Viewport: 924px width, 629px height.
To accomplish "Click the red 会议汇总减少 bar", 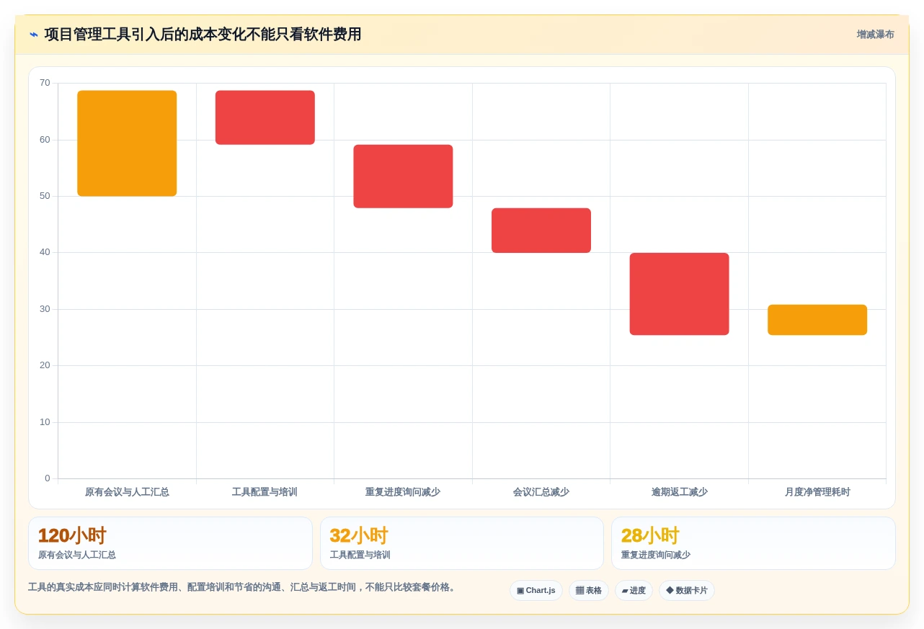I will coord(541,231).
